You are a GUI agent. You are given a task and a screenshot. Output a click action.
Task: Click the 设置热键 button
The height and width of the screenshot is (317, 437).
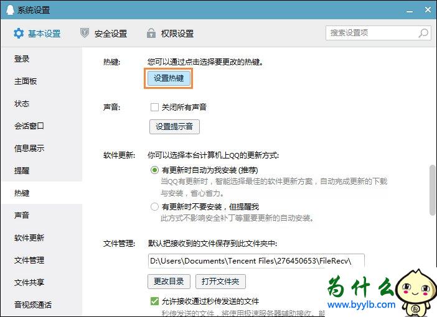(x=168, y=78)
